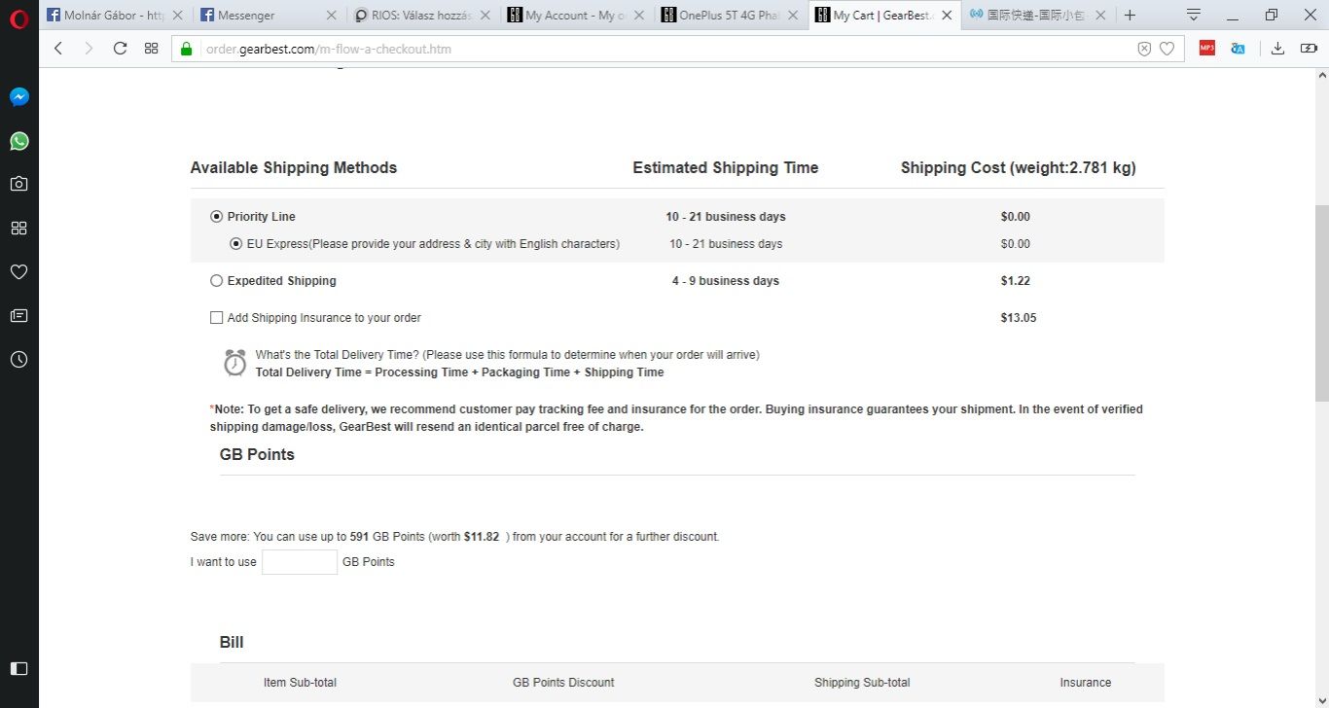Select the EU Express radio option

236,244
